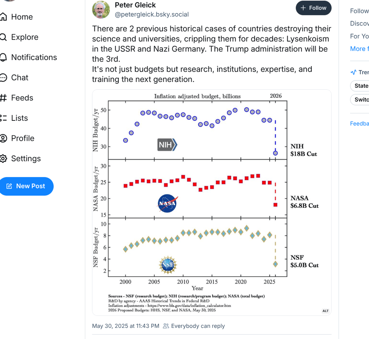Image resolution: width=369 pixels, height=339 pixels.
Task: Click the Settings gear icon
Action: click(3, 159)
